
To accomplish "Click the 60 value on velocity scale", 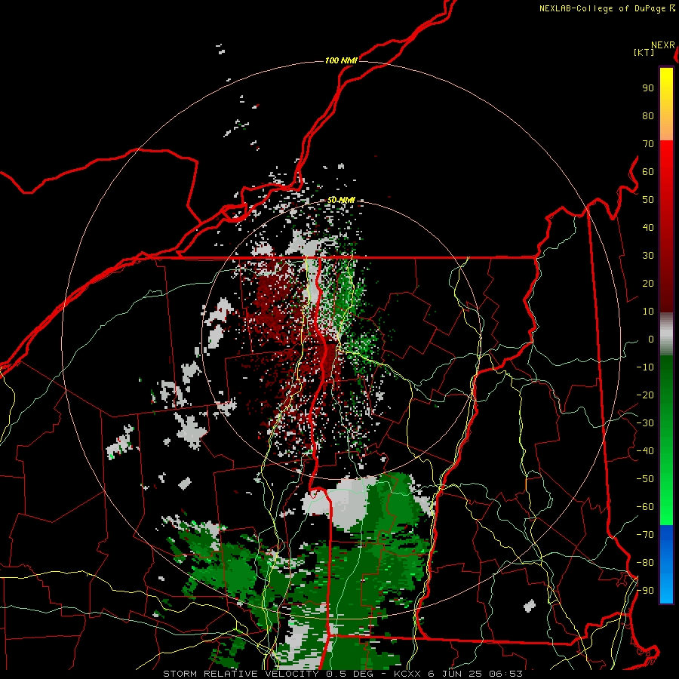I will point(648,172).
